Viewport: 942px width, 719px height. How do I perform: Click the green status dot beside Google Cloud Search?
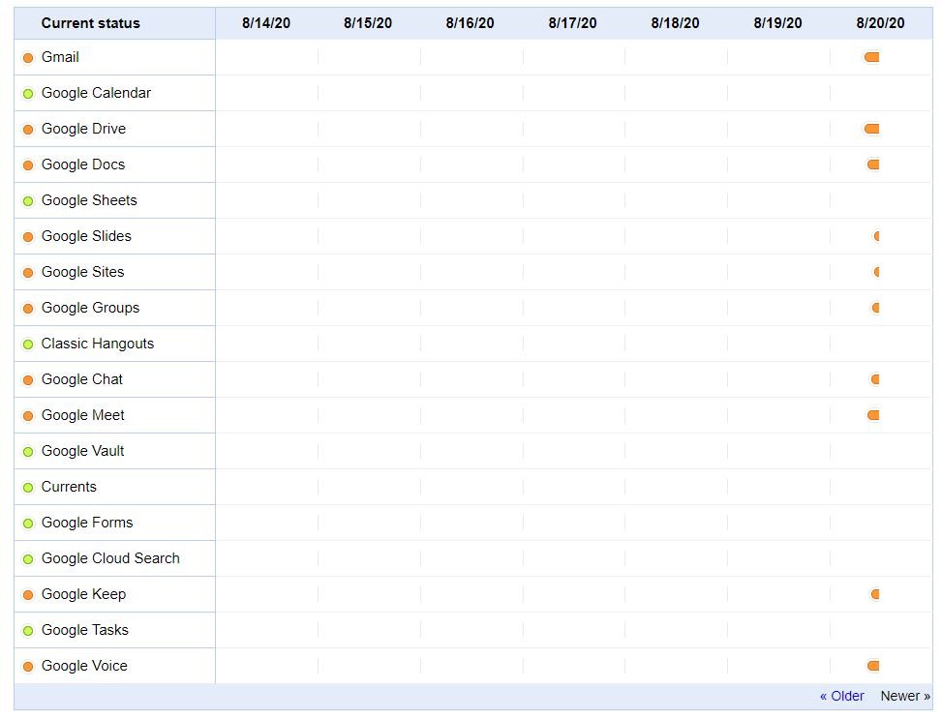pos(28,559)
